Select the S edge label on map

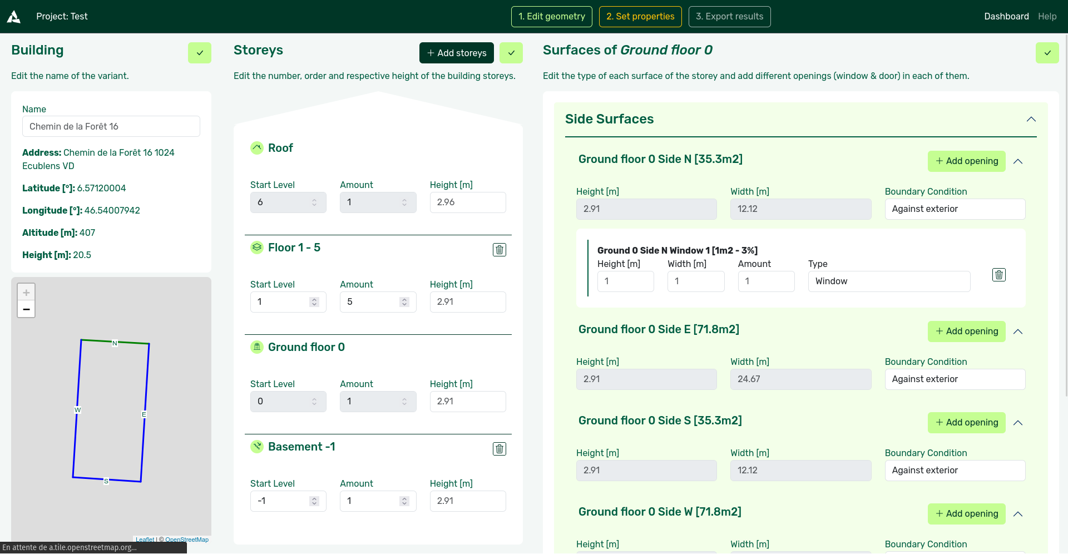click(106, 481)
